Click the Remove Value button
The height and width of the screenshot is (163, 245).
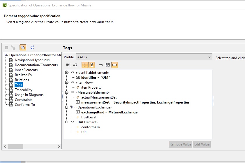180,144
